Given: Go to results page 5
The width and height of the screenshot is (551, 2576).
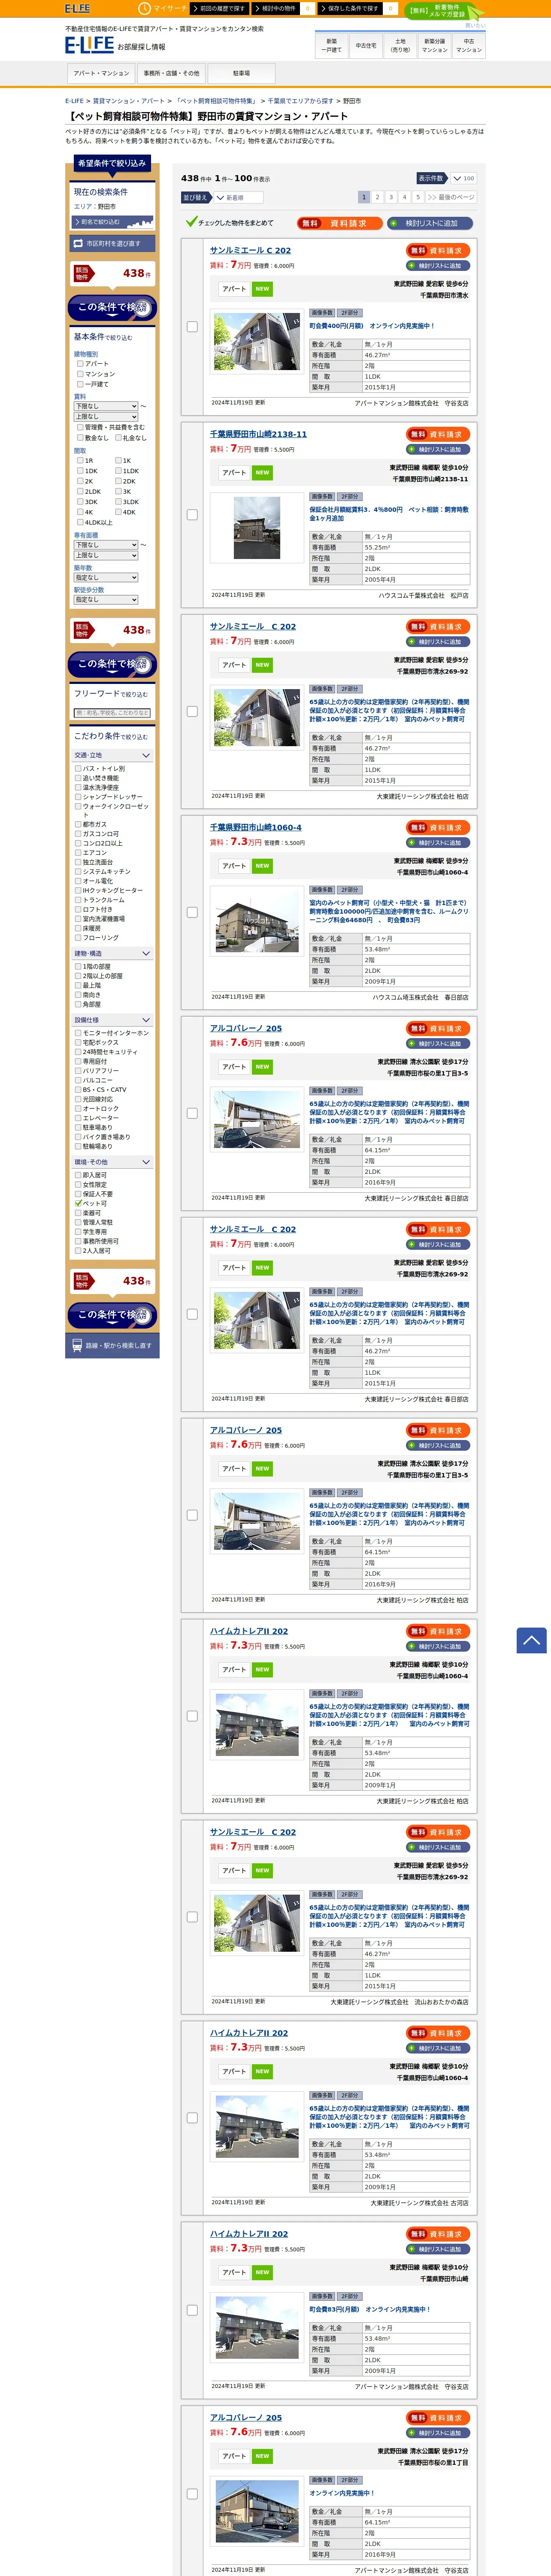Looking at the screenshot, I should 418,197.
